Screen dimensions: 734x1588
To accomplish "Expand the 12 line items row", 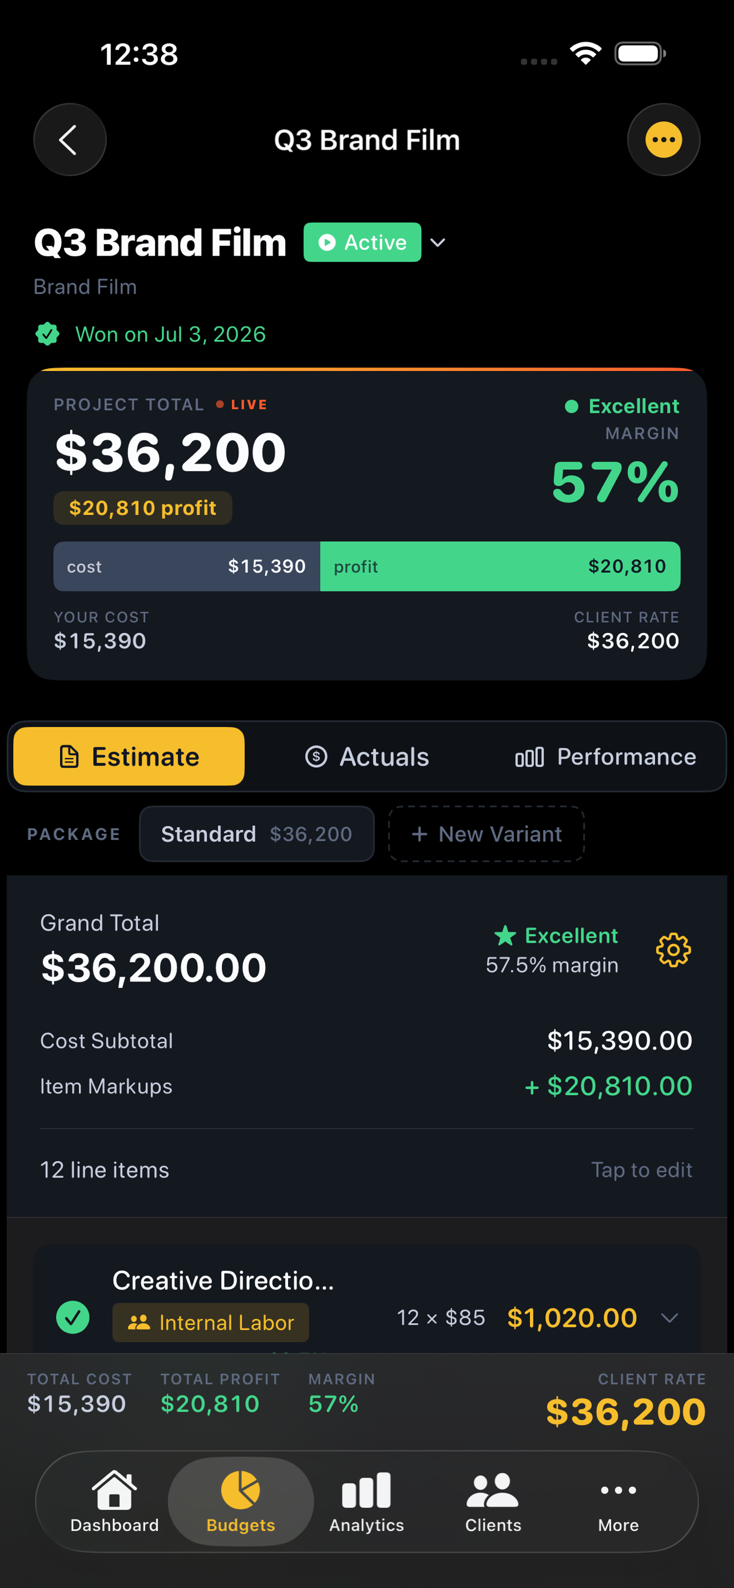I will (x=366, y=1170).
